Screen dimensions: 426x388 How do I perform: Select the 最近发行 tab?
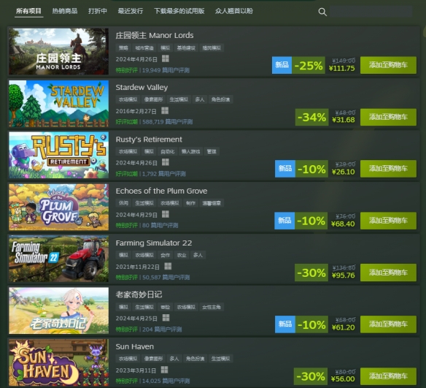pyautogui.click(x=131, y=11)
